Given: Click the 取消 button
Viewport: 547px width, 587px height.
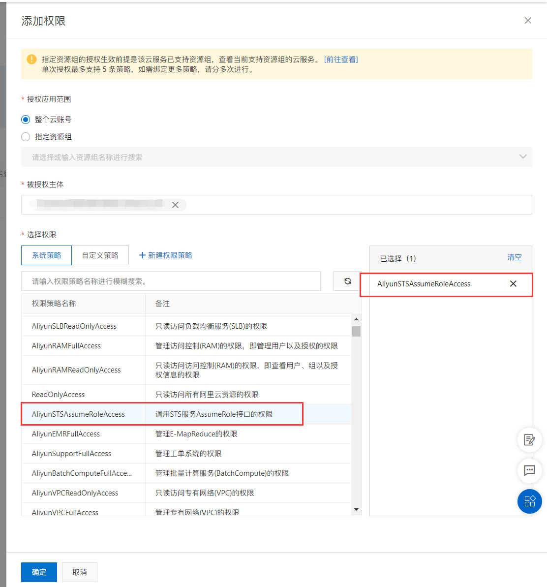Looking at the screenshot, I should click(80, 572).
